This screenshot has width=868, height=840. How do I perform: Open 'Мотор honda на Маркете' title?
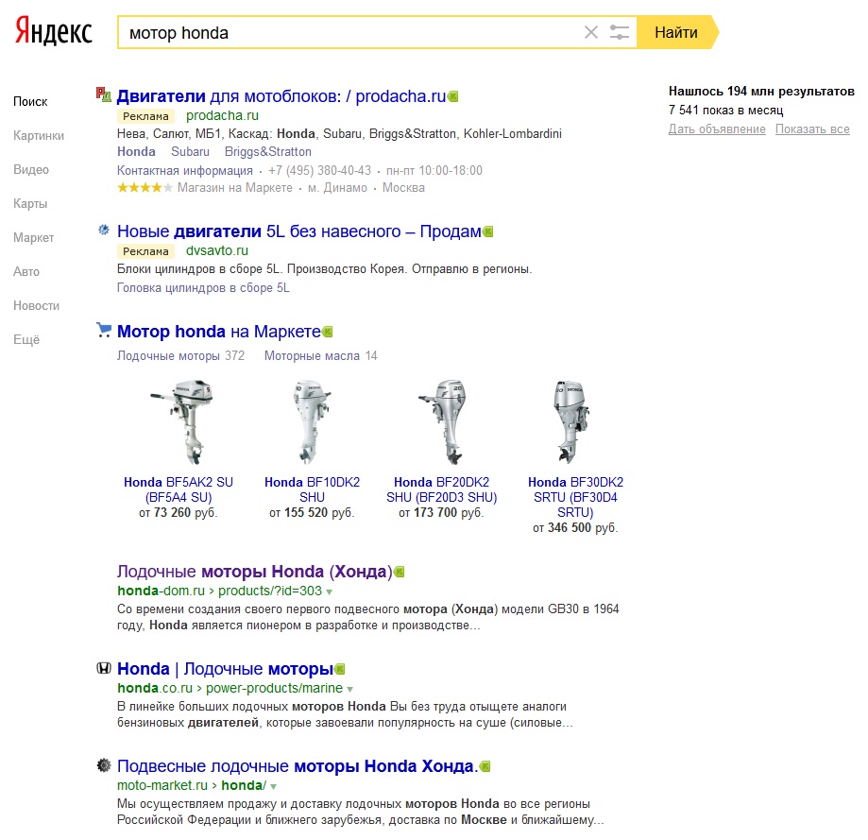click(219, 332)
